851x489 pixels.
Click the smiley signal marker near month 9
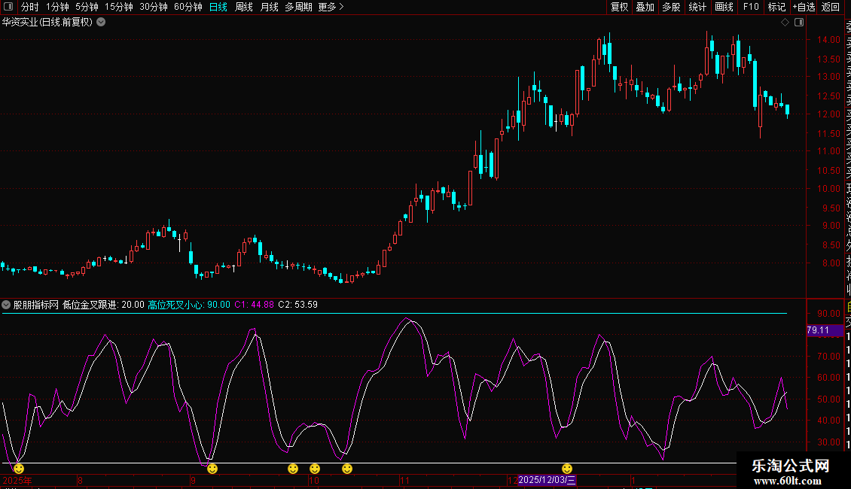point(212,469)
